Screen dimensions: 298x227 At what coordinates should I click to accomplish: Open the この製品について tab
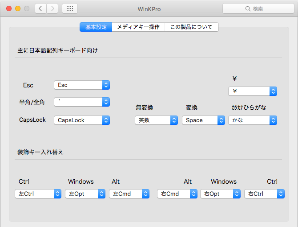[x=191, y=27]
